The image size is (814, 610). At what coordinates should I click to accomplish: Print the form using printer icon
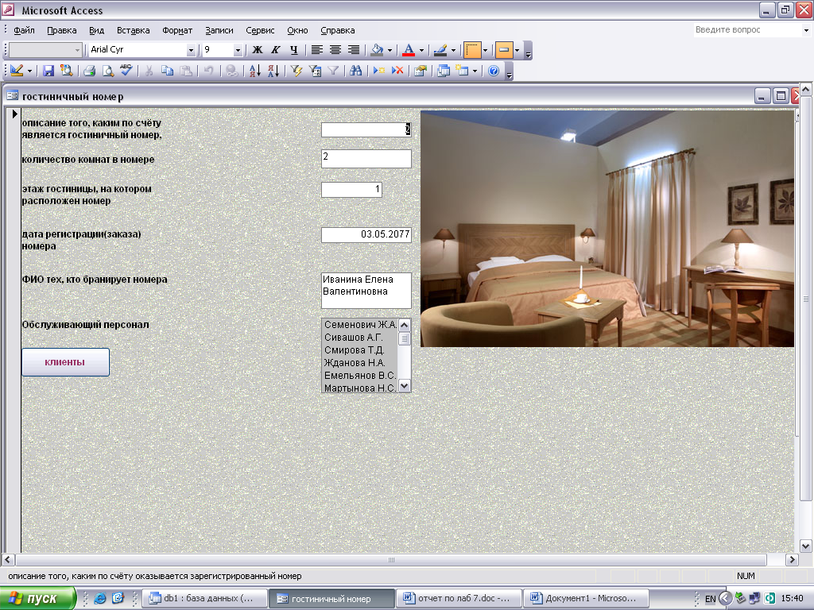[x=89, y=71]
